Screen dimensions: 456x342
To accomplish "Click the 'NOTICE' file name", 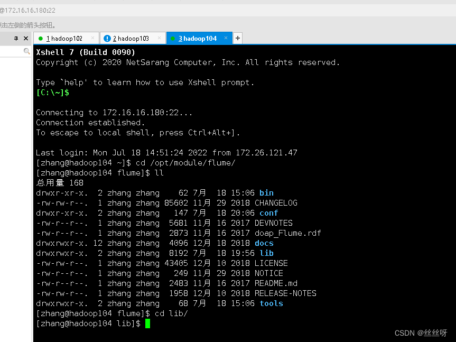I will (269, 273).
